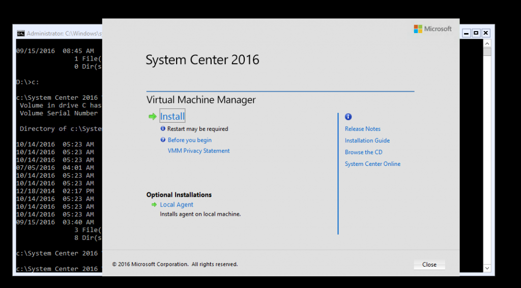Click the command prompt scrollbar down arrow
The height and width of the screenshot is (288, 521).
pyautogui.click(x=487, y=268)
